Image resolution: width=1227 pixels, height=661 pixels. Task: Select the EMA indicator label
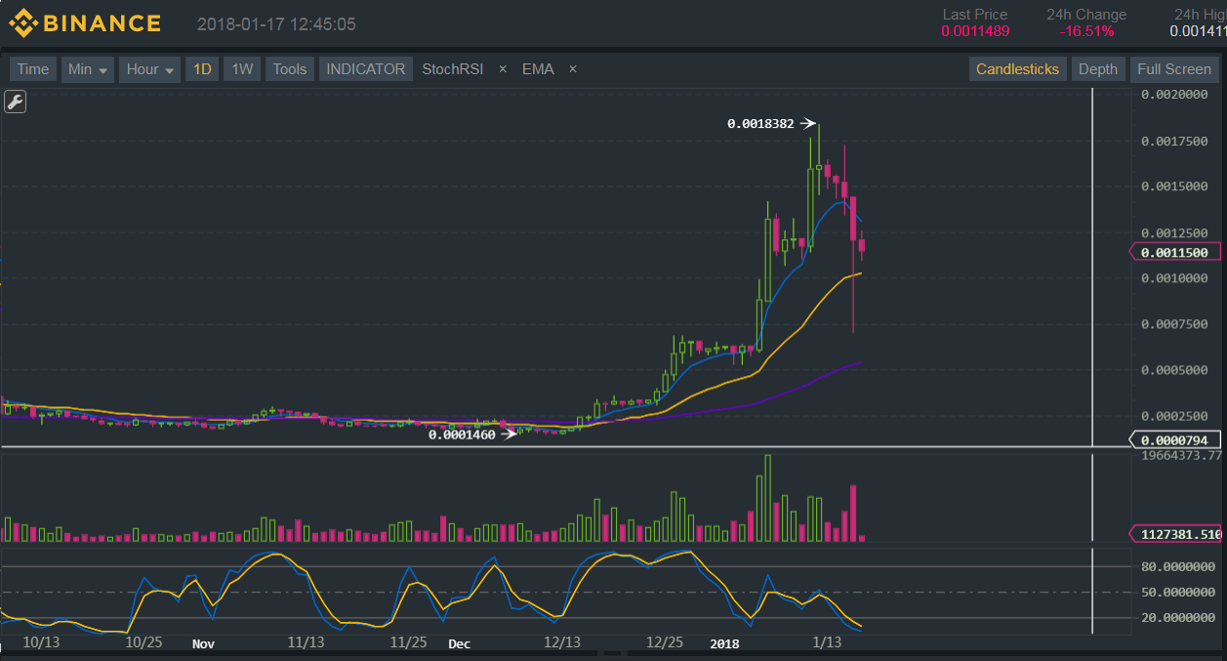538,69
